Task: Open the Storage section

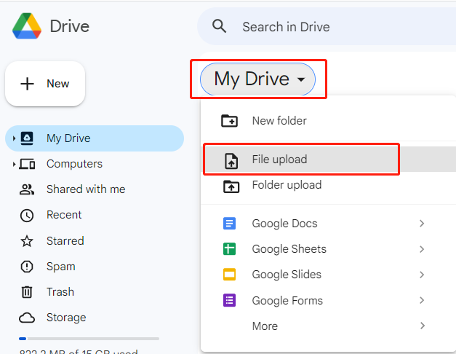Action: coord(95,318)
